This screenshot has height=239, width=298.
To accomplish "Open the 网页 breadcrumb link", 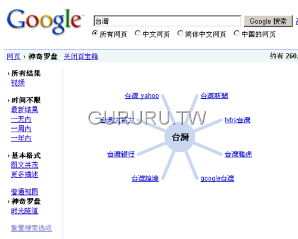I will pos(14,57).
